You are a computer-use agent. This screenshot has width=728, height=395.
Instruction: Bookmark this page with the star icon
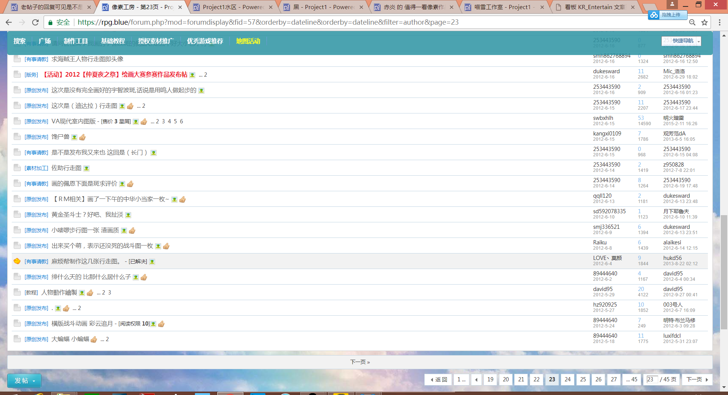(x=704, y=22)
